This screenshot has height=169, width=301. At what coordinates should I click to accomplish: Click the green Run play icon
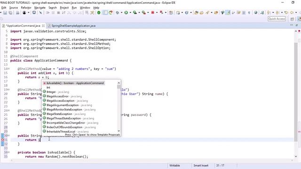point(126,13)
